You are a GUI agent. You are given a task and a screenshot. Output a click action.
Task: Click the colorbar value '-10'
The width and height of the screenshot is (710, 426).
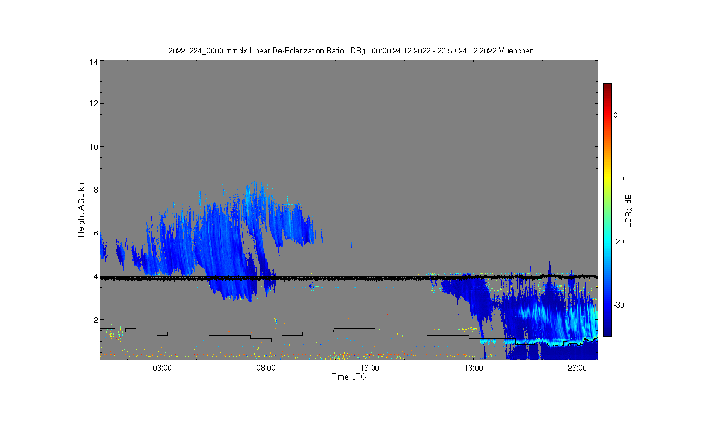[619, 178]
